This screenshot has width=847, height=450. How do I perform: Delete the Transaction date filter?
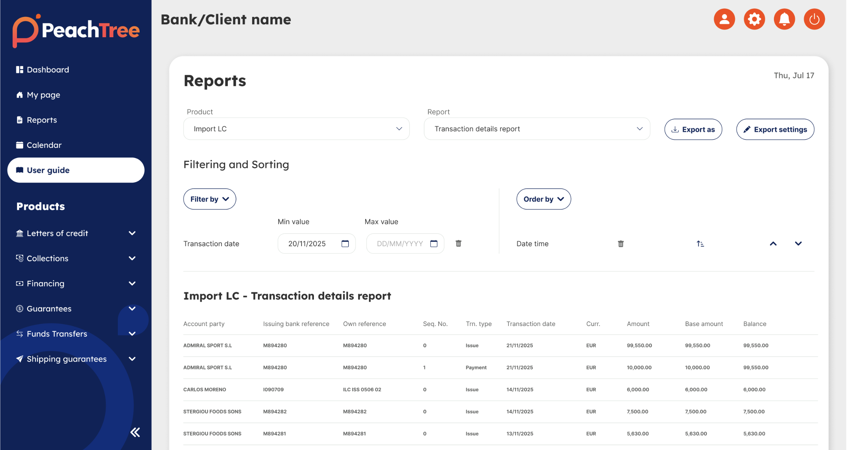(458, 244)
